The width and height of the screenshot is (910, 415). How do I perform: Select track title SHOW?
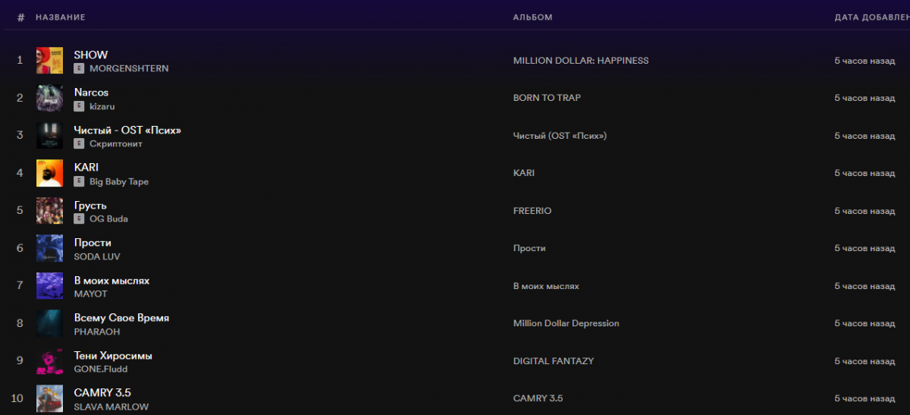pos(91,55)
